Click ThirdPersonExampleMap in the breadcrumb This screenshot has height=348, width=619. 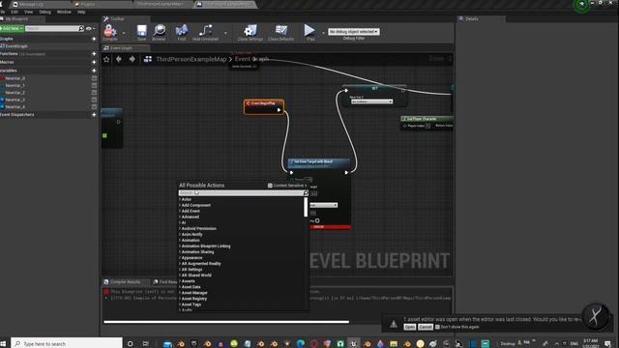coord(192,59)
